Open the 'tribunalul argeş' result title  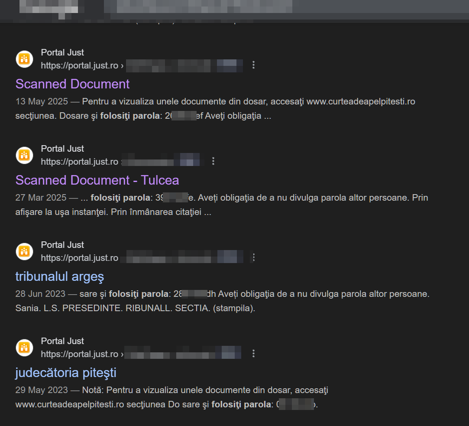coord(60,276)
